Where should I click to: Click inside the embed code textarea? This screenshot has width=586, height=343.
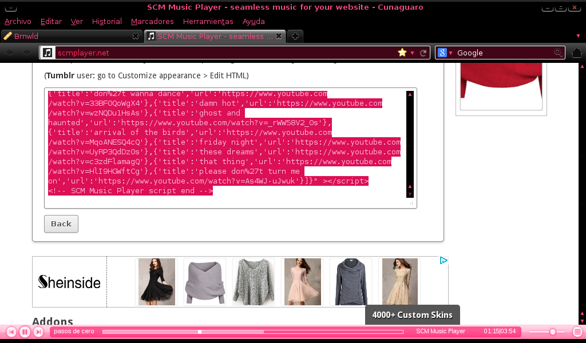(231, 148)
